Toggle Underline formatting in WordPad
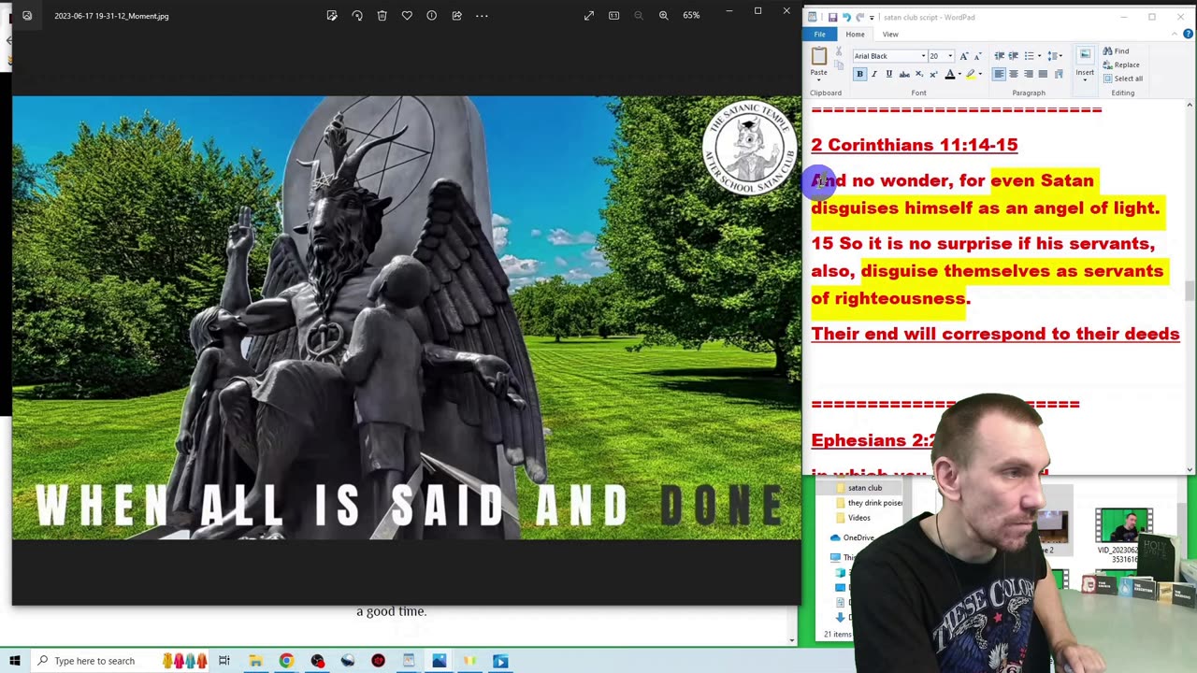This screenshot has height=673, width=1197. point(888,74)
